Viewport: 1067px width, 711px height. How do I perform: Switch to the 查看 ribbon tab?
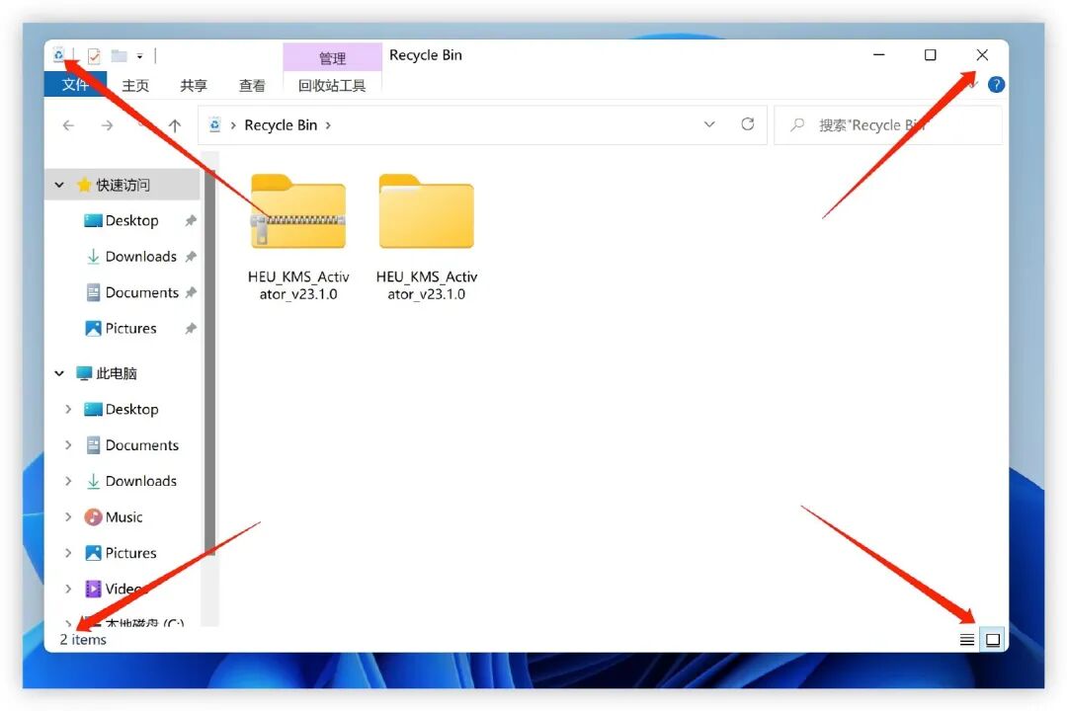point(252,85)
